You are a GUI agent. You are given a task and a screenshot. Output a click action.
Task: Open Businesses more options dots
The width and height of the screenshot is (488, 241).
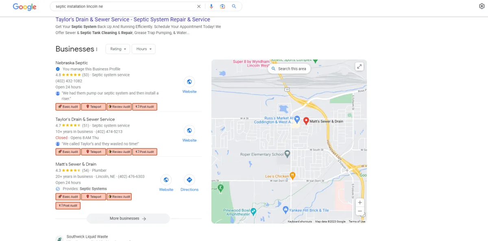pyautogui.click(x=97, y=49)
